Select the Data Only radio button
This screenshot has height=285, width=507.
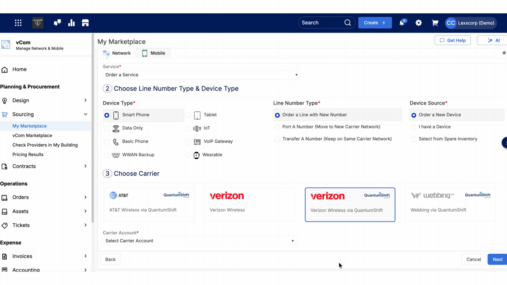(107, 129)
